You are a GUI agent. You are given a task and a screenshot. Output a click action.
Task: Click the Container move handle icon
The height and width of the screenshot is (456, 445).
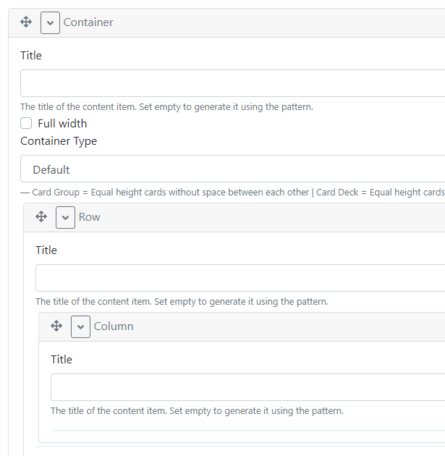(x=26, y=22)
